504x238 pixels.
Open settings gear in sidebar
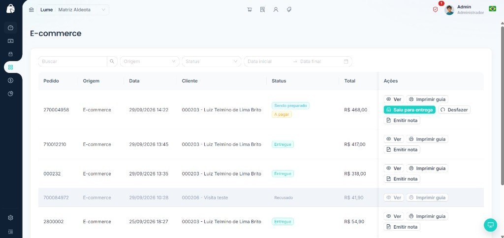coord(11,218)
